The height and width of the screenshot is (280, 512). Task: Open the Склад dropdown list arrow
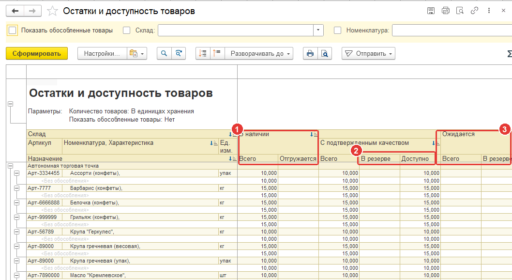[x=318, y=31]
